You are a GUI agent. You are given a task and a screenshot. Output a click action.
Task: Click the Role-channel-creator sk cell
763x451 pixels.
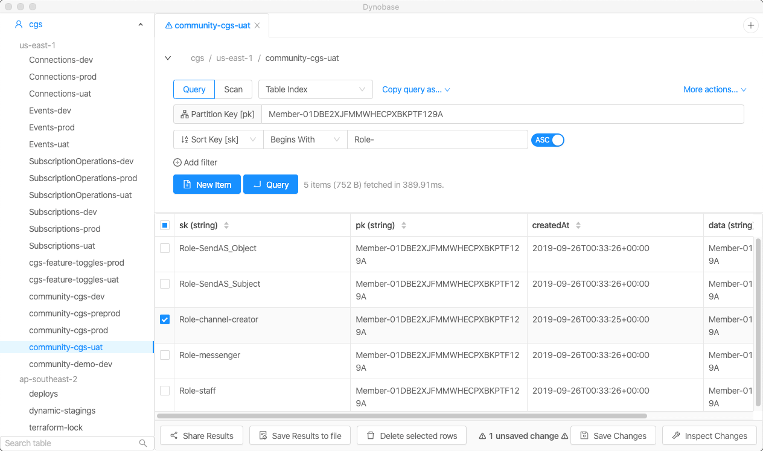(262, 326)
